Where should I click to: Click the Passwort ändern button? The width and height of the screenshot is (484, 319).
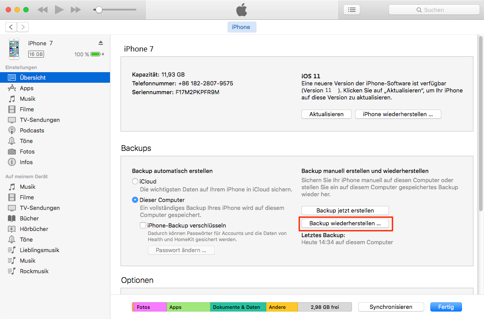pyautogui.click(x=181, y=250)
